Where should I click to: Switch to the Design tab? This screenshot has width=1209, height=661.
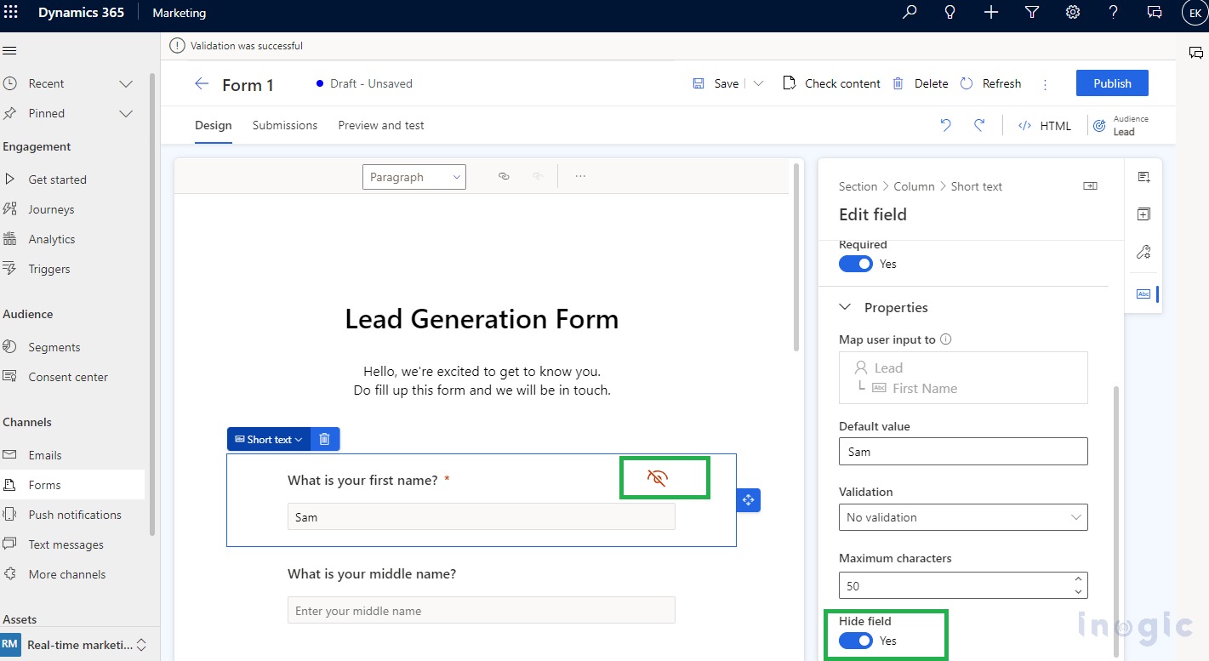tap(214, 125)
